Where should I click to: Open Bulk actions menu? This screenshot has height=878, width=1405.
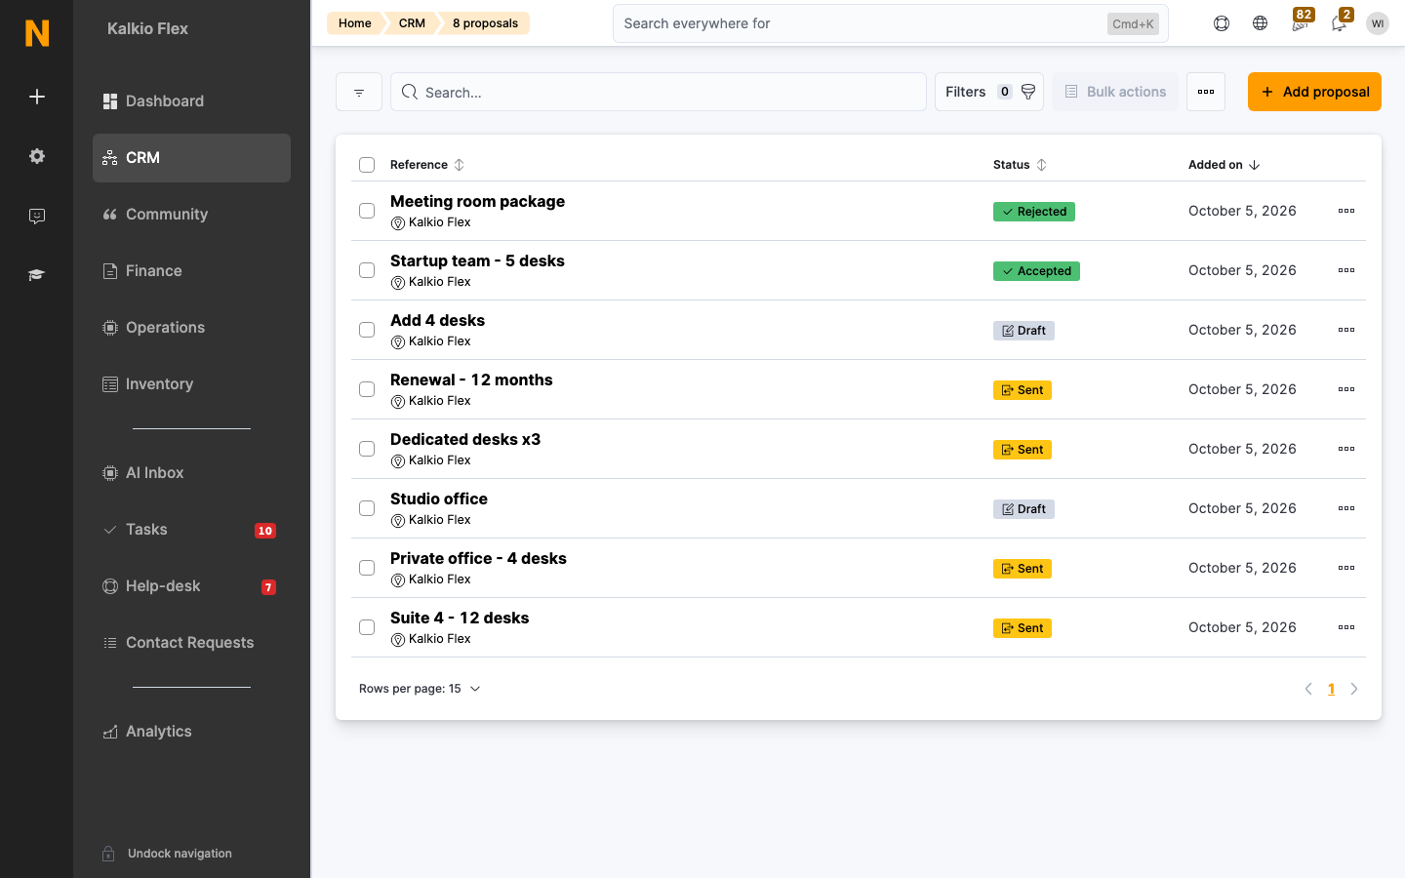click(1115, 92)
